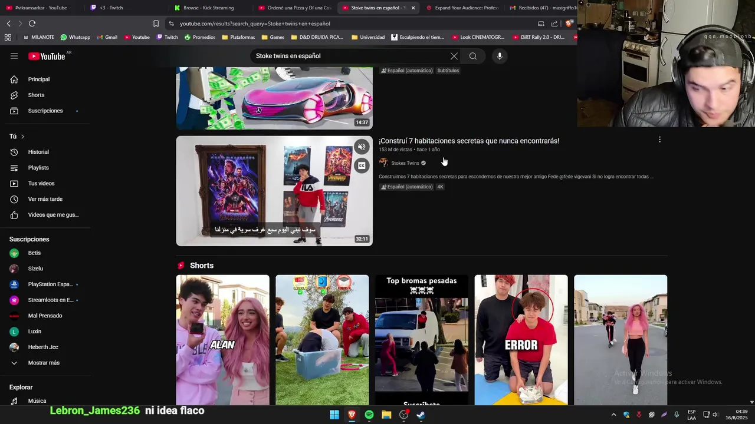Viewport: 755px width, 424px height.
Task: Open the pink Mercedes car video thumbnail
Action: (274, 98)
